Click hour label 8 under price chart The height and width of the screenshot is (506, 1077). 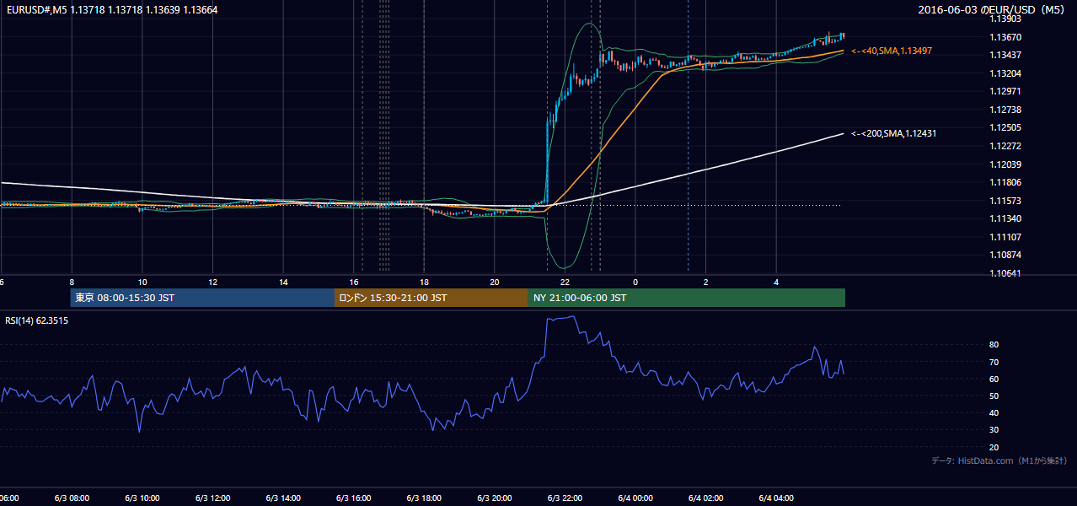click(72, 282)
